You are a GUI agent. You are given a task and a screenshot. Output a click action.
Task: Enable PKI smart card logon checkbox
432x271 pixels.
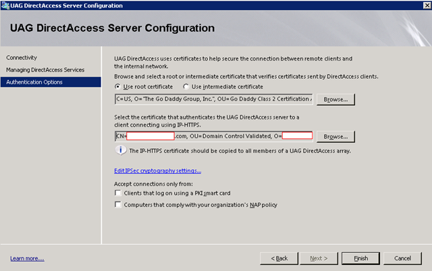click(x=118, y=193)
